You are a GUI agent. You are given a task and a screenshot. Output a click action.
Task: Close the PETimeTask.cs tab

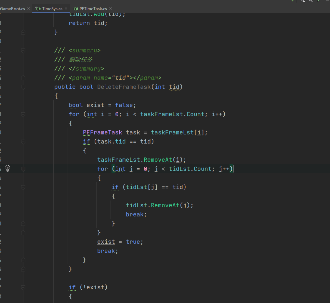pyautogui.click(x=111, y=8)
